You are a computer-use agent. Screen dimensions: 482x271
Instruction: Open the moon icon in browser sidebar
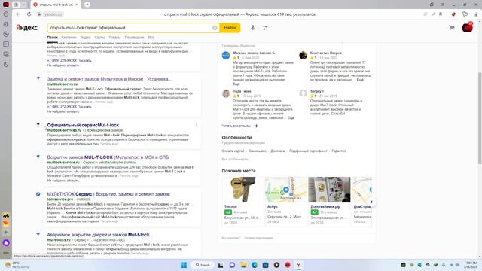[6, 65]
